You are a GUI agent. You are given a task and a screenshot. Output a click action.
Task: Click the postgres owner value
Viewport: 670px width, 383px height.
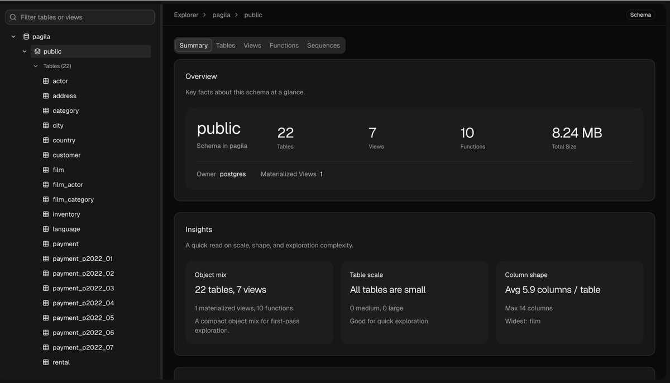coord(233,174)
